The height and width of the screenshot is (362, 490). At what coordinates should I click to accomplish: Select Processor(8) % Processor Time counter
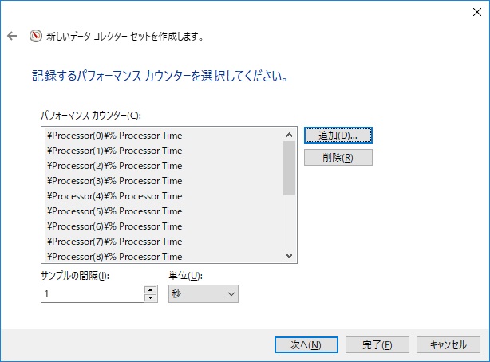115,257
